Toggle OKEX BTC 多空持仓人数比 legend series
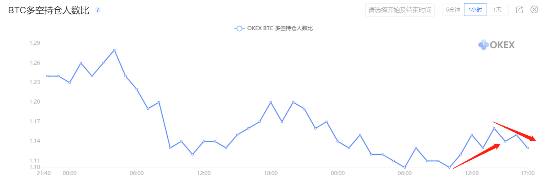This screenshot has height=182, width=542. (x=273, y=28)
